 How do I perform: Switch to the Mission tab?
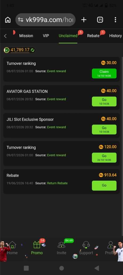tap(26, 36)
